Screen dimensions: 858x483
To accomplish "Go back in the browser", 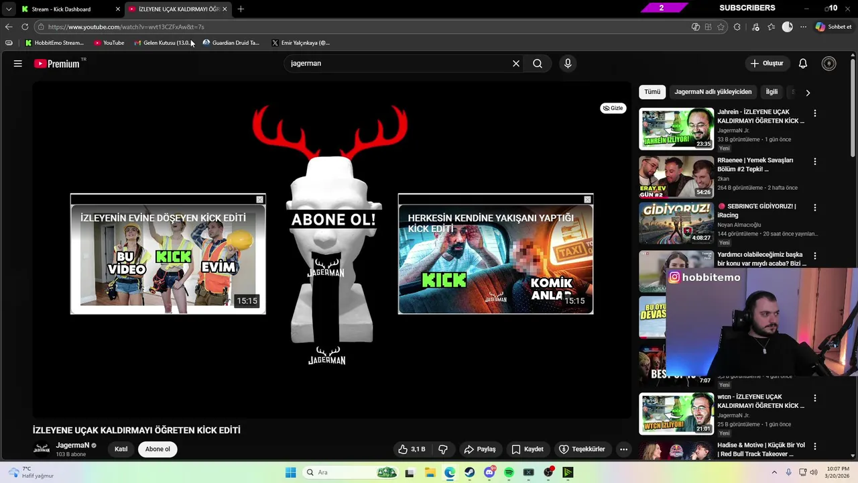I will (9, 27).
